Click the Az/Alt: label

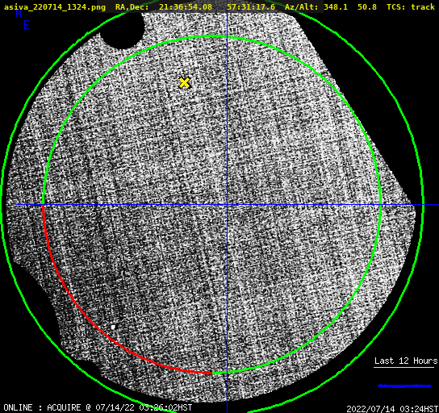[302, 6]
